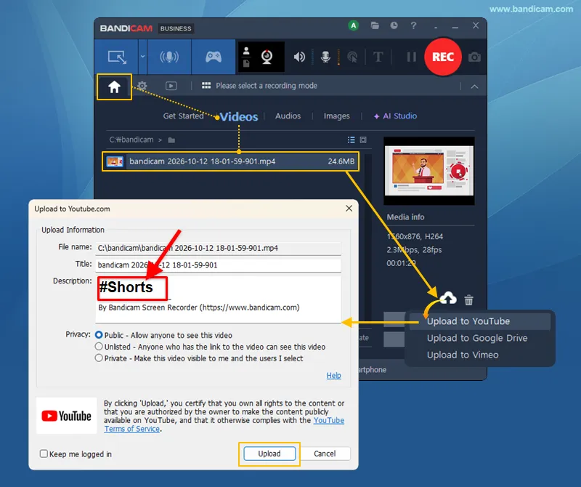Viewport: 581px width, 487px height.
Task: Open the scheduled recording clock icon
Action: (394, 25)
